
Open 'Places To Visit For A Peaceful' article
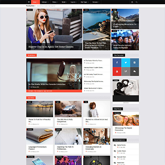(39, 121)
